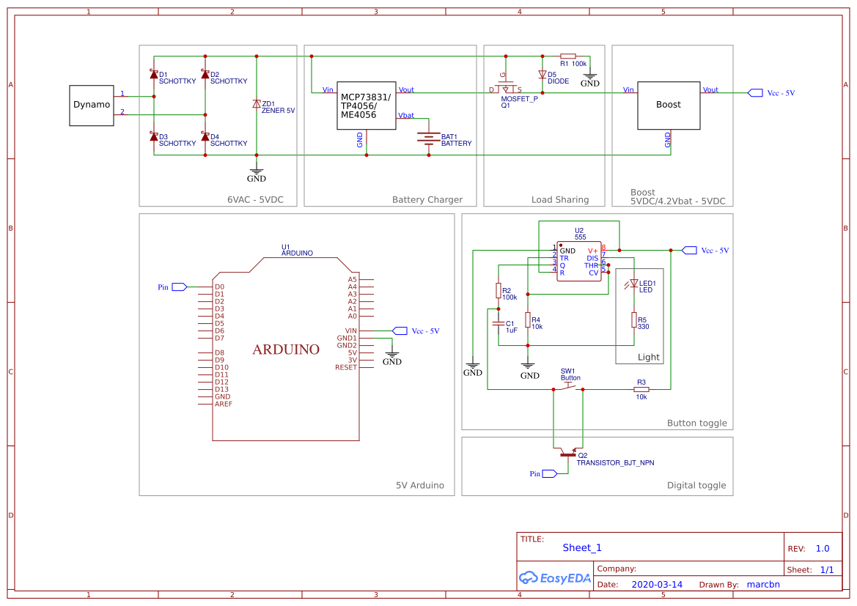Image resolution: width=857 pixels, height=606 pixels.
Task: Click the EasyEDA cloud logo
Action: click(x=530, y=578)
